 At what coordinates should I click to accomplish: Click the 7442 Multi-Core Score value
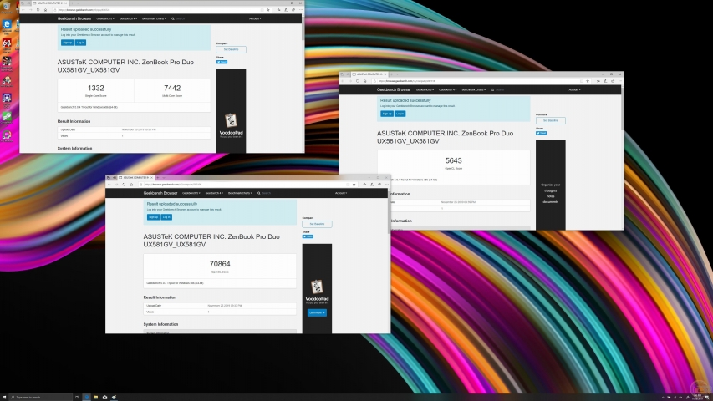172,89
